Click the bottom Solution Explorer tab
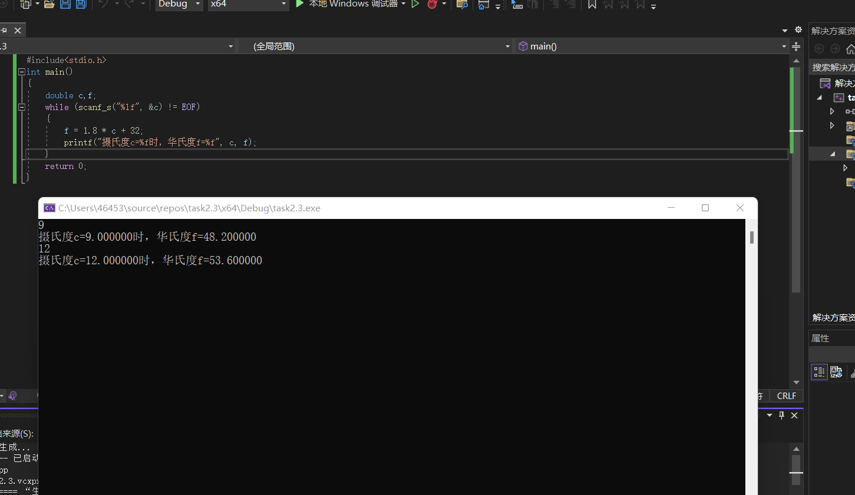The width and height of the screenshot is (855, 495). [833, 317]
